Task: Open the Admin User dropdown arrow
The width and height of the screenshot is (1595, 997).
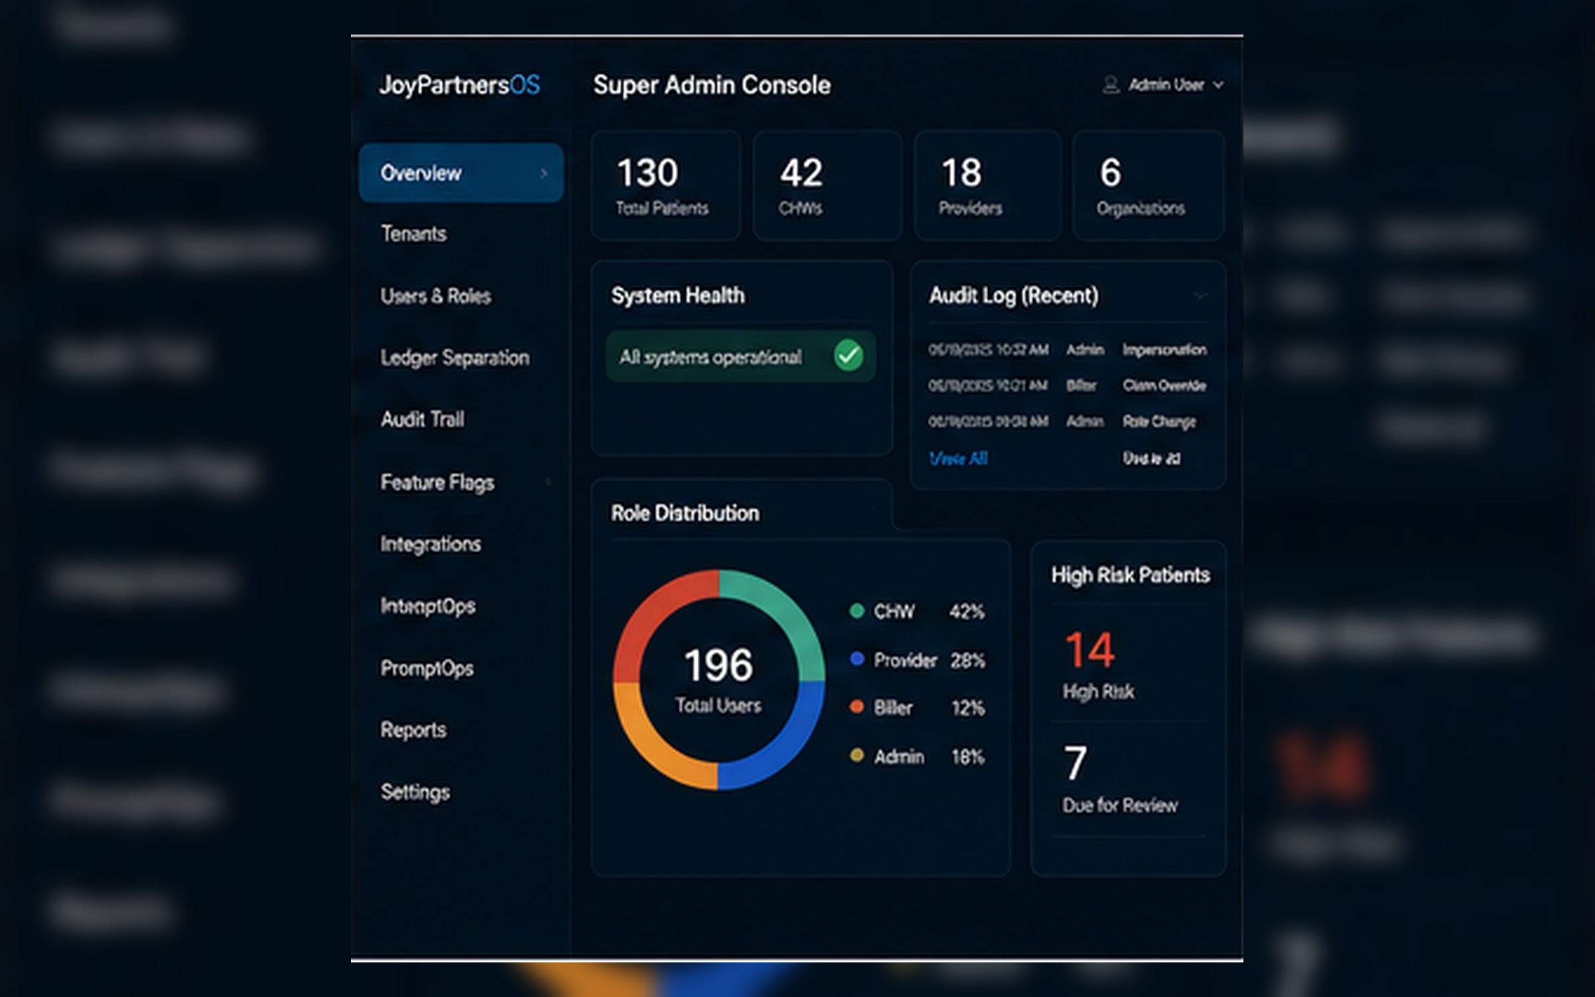Action: tap(1218, 85)
